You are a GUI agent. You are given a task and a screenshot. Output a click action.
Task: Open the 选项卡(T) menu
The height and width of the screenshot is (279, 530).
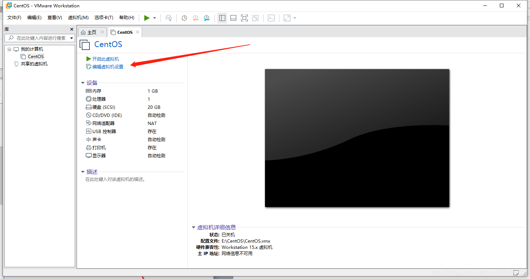(104, 18)
